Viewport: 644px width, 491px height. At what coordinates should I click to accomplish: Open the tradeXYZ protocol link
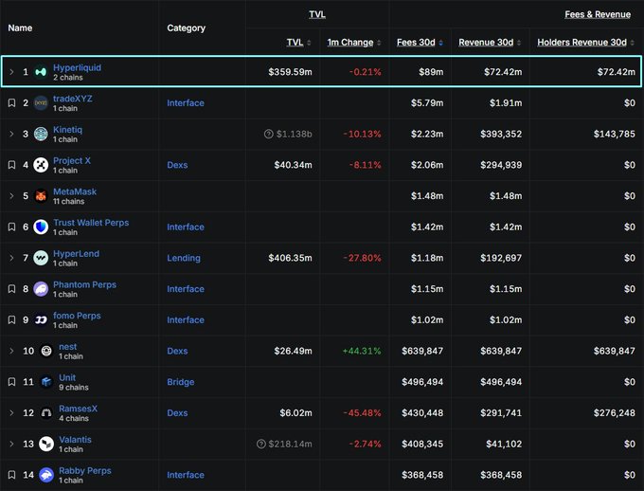[73, 99]
